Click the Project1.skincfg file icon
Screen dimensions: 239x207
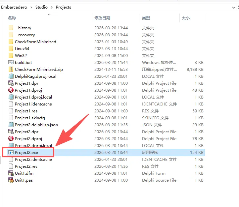pyautogui.click(x=11, y=118)
